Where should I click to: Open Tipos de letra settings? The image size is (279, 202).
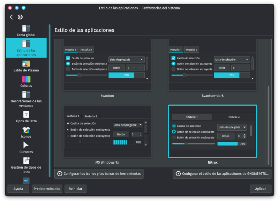26,115
